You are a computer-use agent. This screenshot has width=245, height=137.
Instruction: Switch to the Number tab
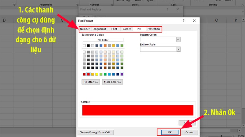click(x=85, y=29)
